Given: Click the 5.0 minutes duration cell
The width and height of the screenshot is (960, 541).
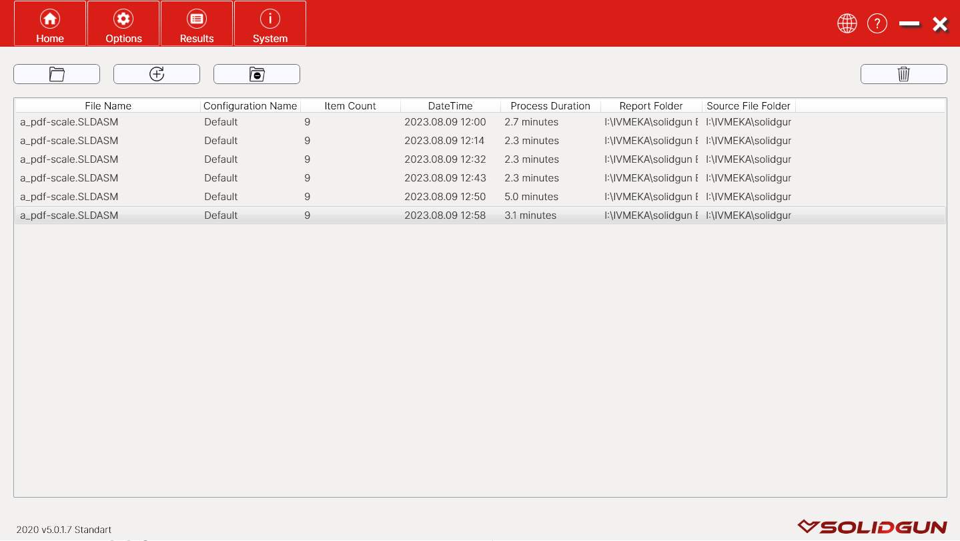Looking at the screenshot, I should (x=532, y=197).
